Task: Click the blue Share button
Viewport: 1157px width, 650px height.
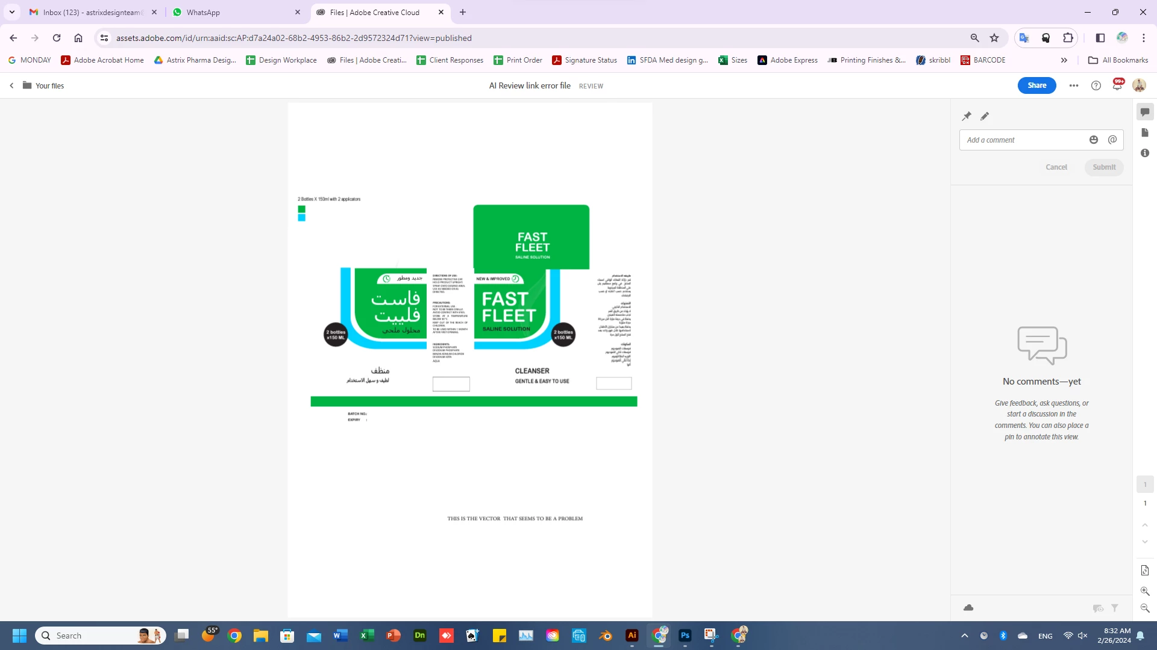Action: point(1036,85)
